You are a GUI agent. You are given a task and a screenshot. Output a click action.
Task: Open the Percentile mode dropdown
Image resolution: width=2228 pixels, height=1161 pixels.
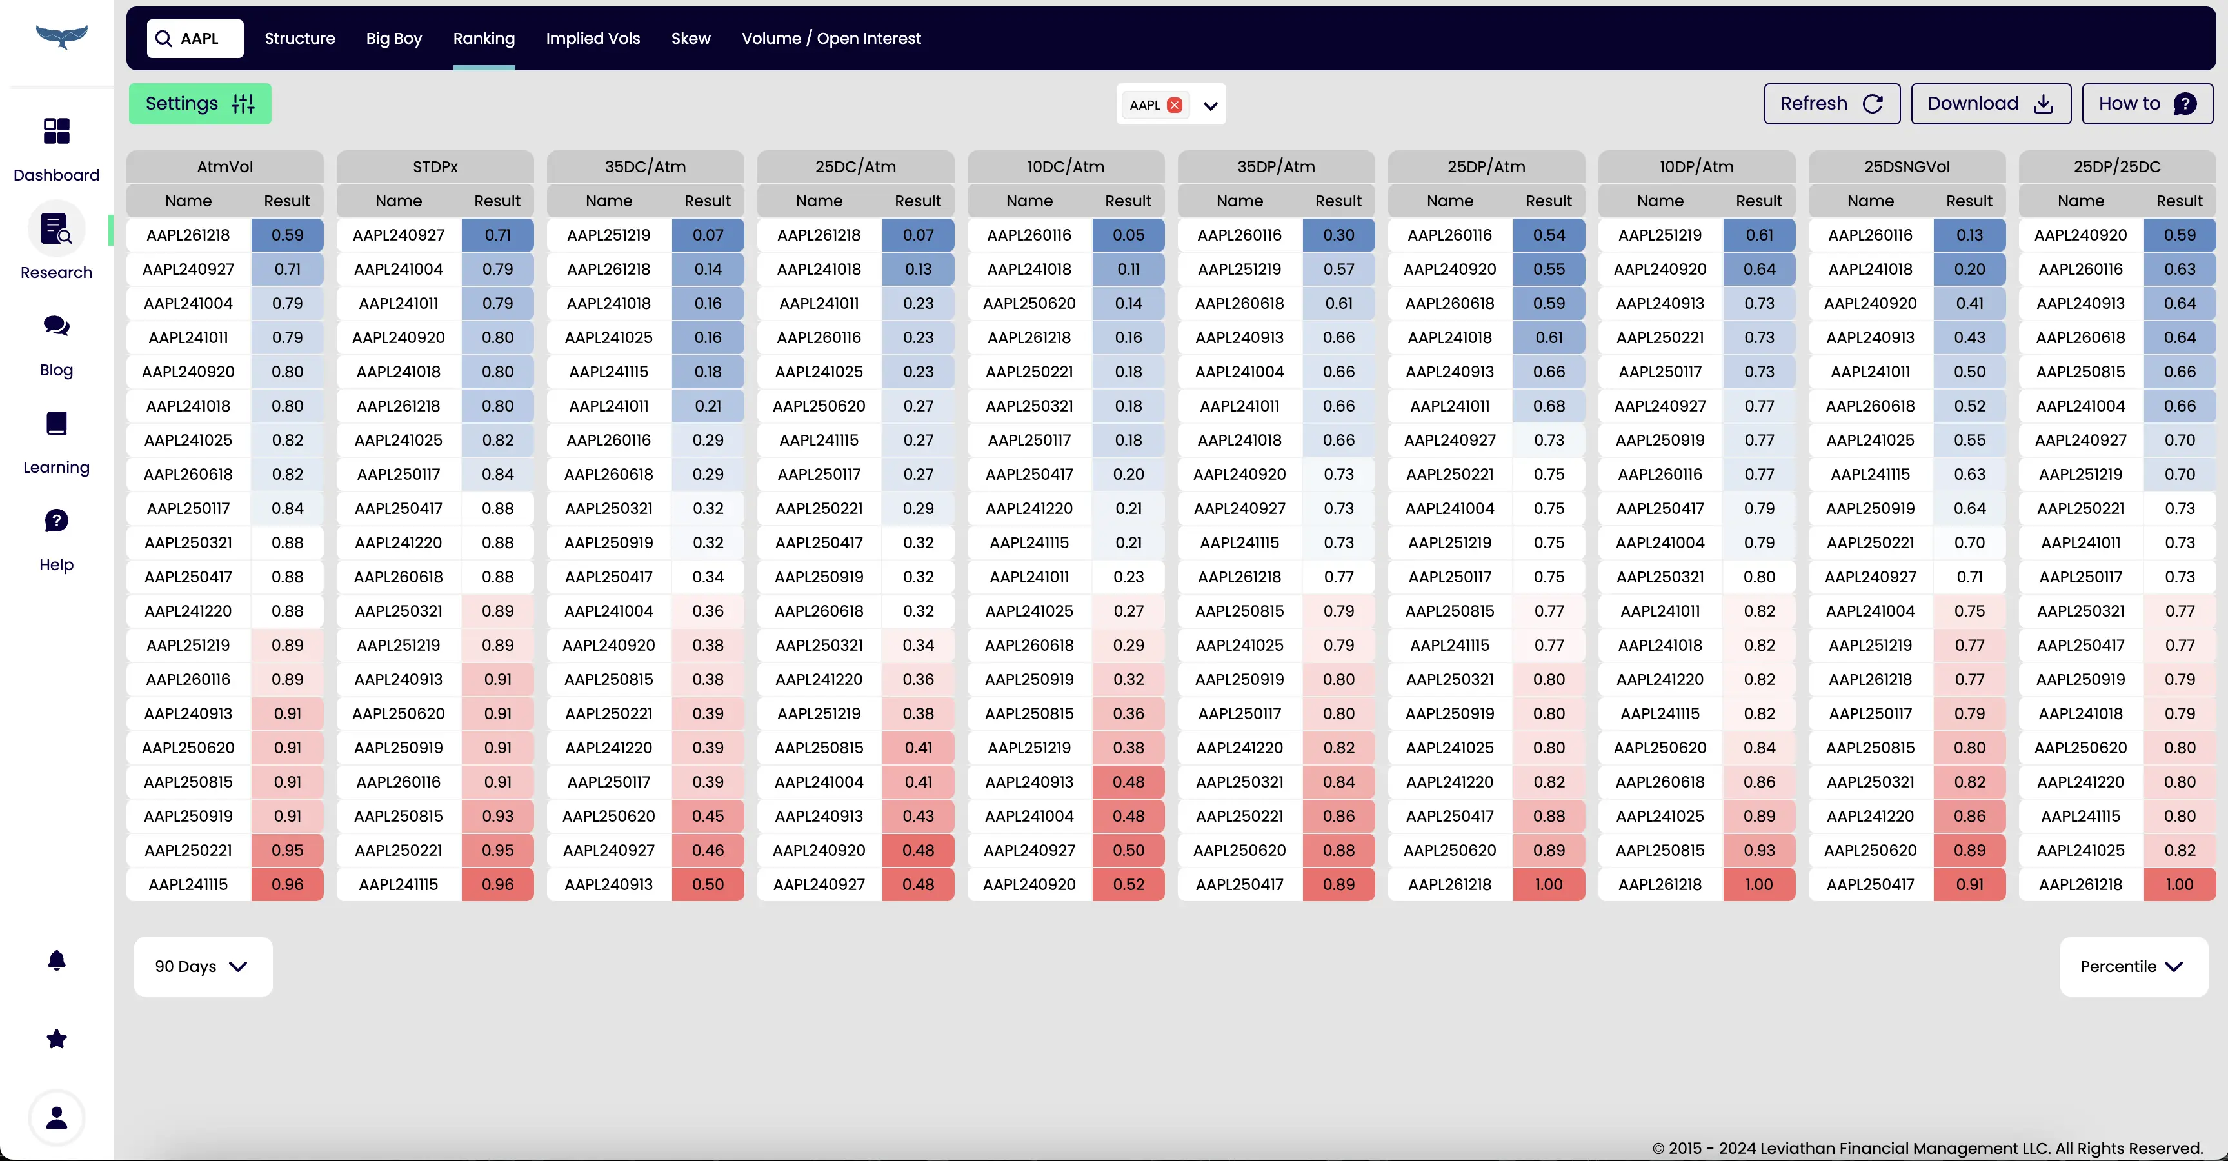pos(2132,966)
